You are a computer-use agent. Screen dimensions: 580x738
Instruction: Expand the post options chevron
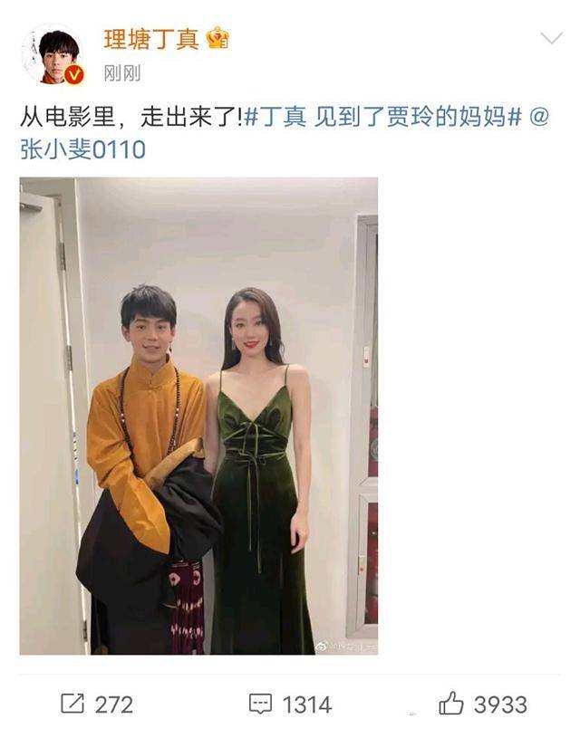[x=552, y=38]
